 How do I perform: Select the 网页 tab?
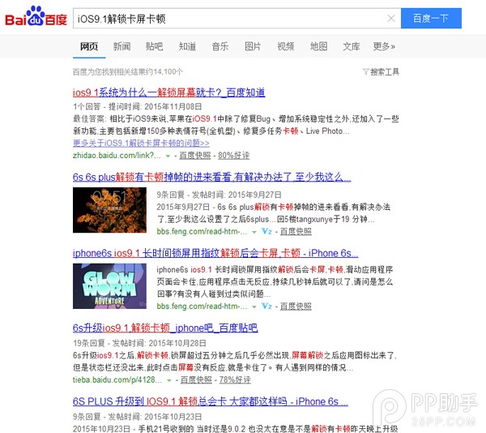tap(89, 46)
